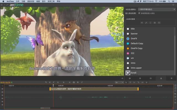This screenshot has height=110, width=177.
Task: Click the horizontal timeline scrollbar thumb
Action: tap(45, 108)
